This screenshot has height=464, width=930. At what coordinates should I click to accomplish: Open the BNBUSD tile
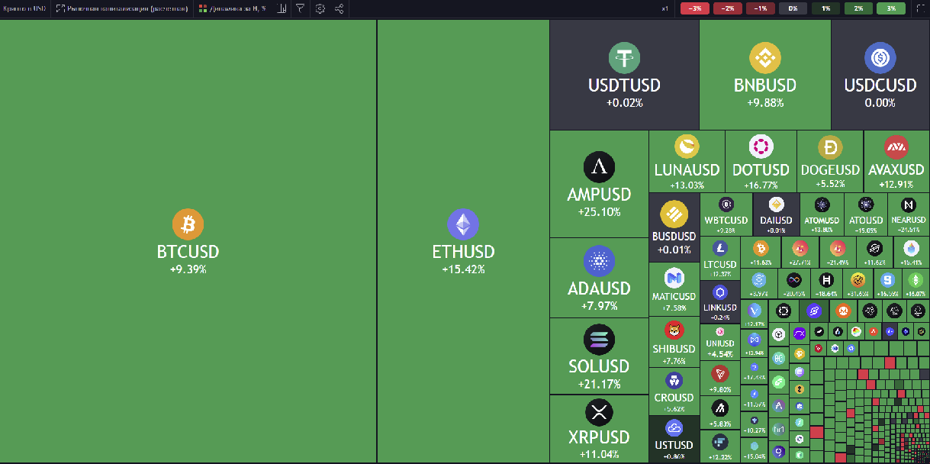[764, 75]
